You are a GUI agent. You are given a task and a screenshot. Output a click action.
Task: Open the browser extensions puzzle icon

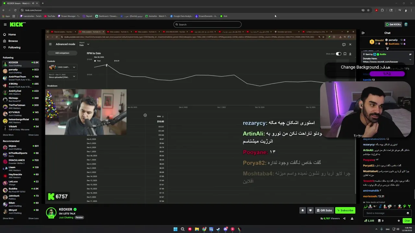[x=382, y=10]
